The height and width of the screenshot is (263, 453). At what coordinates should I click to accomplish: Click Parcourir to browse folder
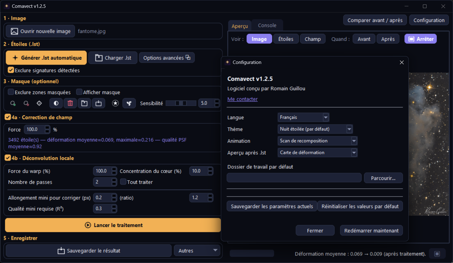tap(383, 178)
